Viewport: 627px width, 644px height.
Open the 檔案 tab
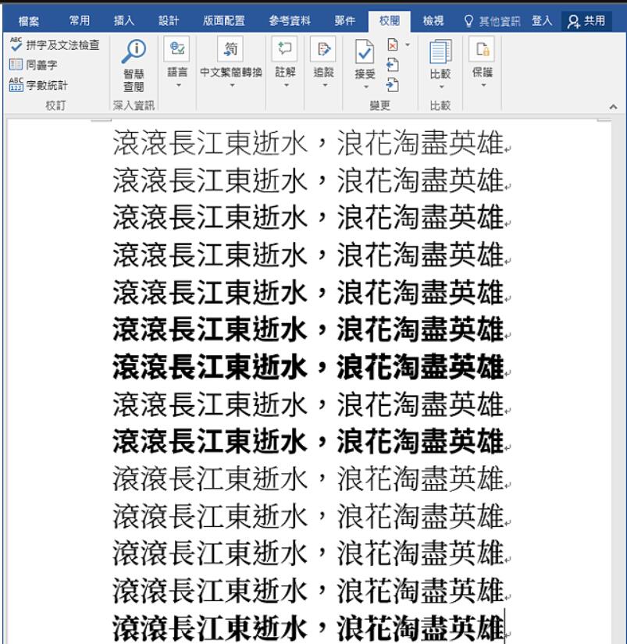pos(29,20)
